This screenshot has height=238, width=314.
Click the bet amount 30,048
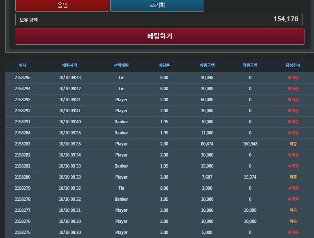click(207, 77)
